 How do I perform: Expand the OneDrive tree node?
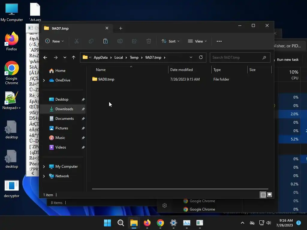pos(44,80)
